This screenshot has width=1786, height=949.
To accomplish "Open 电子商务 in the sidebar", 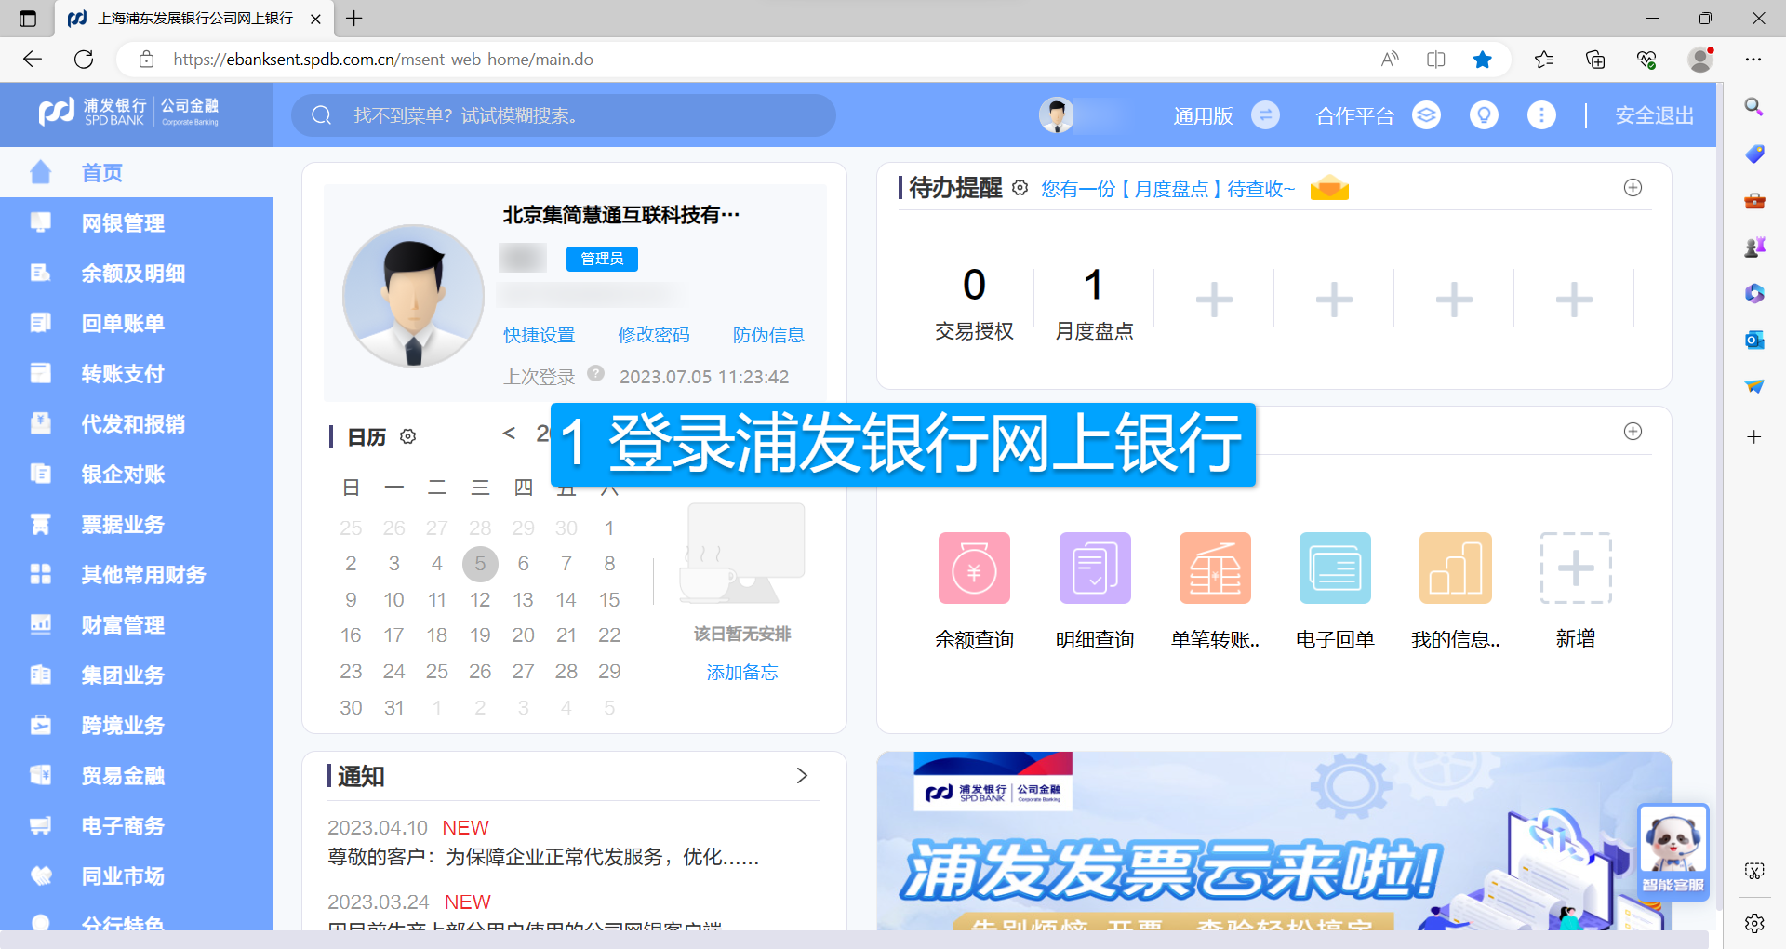I will [x=136, y=826].
